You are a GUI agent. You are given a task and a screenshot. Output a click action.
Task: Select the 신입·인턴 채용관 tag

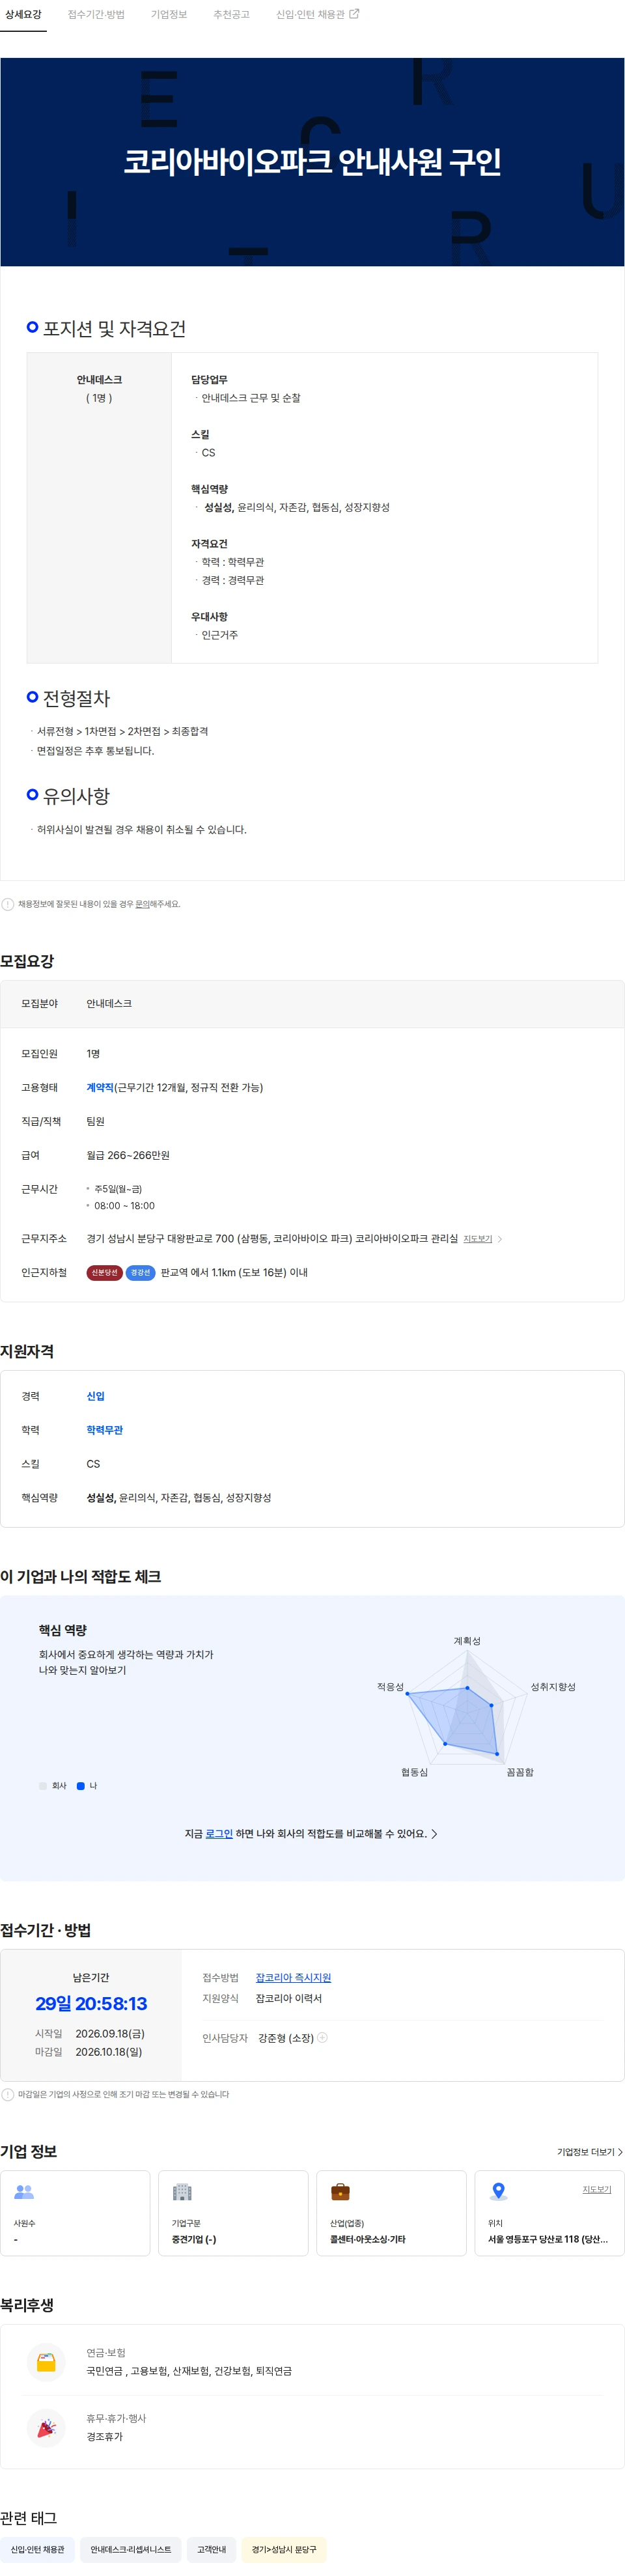pos(37,2549)
